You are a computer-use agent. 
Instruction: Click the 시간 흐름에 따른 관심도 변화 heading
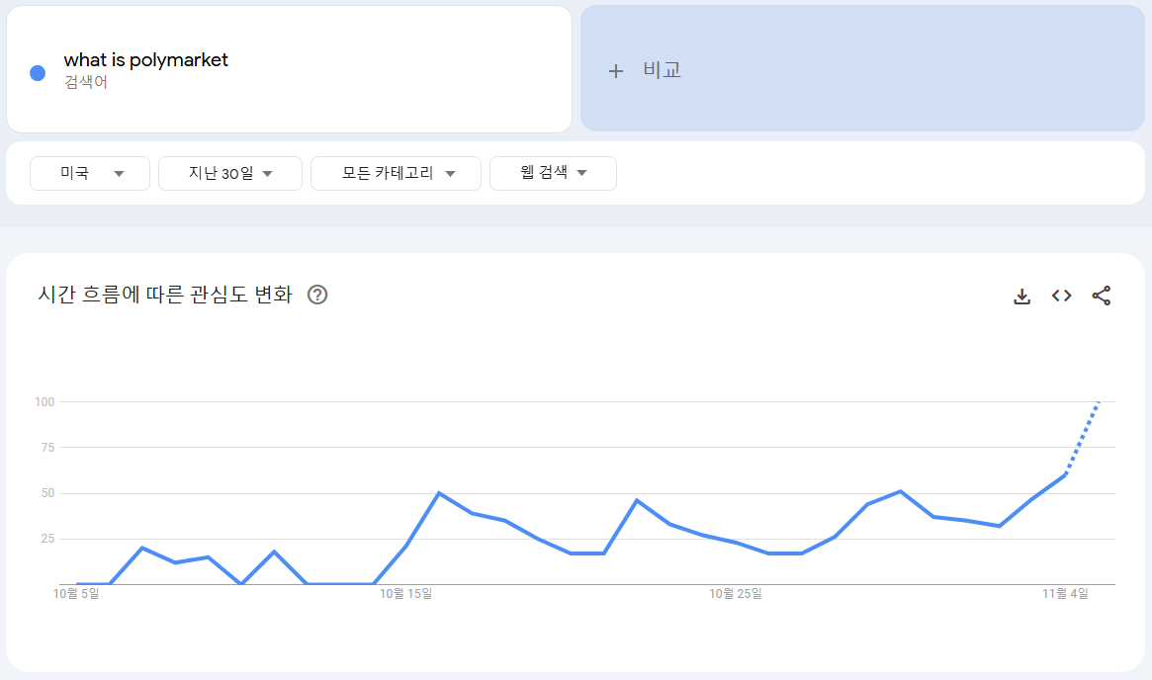(165, 295)
